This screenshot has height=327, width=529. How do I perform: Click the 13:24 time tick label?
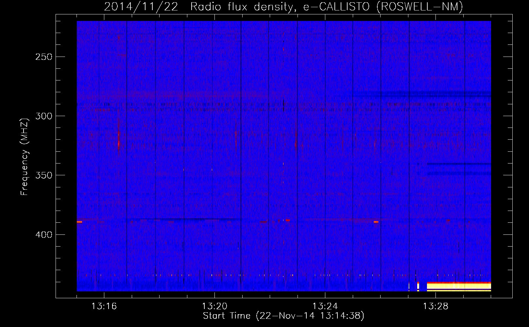tap(325, 306)
